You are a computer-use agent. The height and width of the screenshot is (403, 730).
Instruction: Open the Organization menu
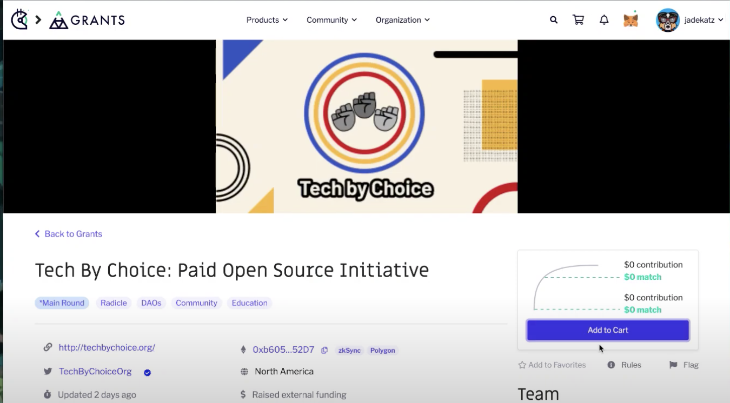point(402,19)
